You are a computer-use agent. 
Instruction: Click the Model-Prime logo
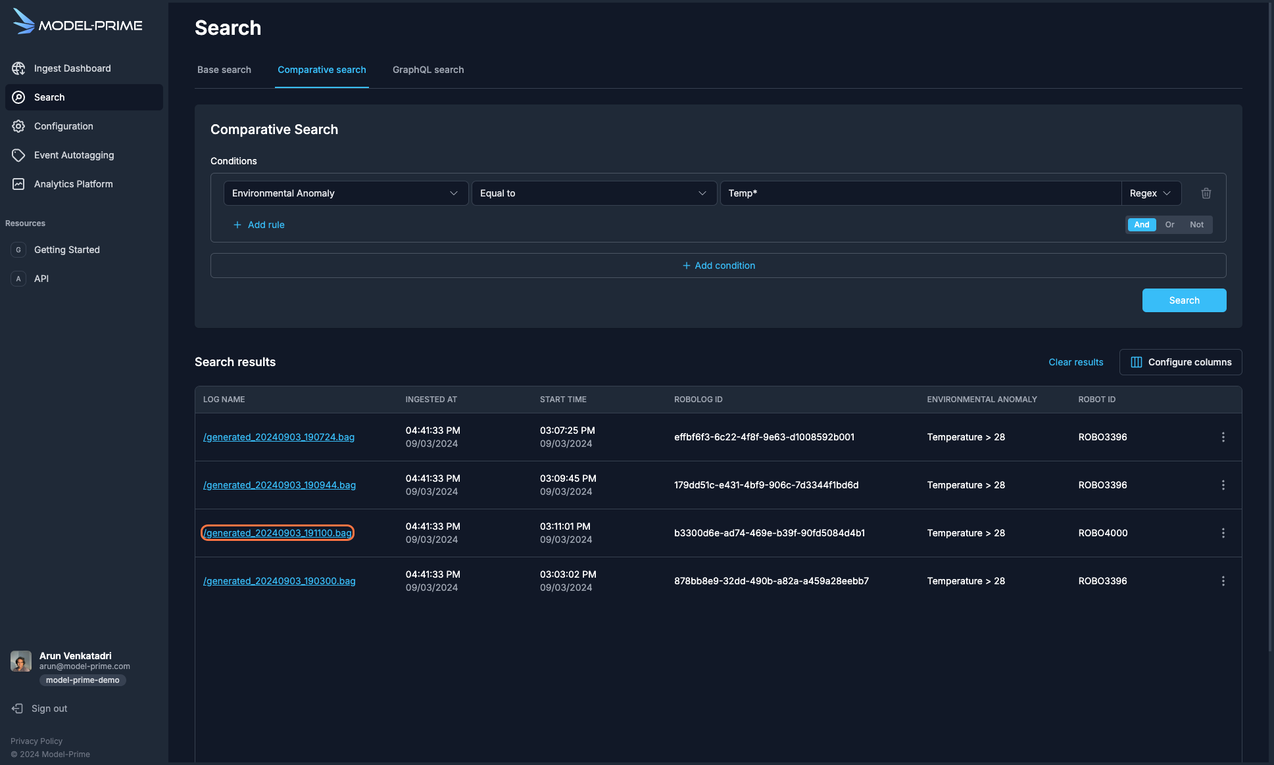78,22
